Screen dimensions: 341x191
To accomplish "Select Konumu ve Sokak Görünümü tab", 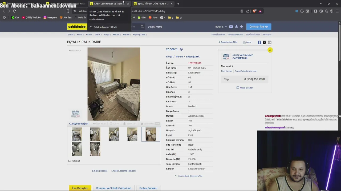I will (x=114, y=188).
